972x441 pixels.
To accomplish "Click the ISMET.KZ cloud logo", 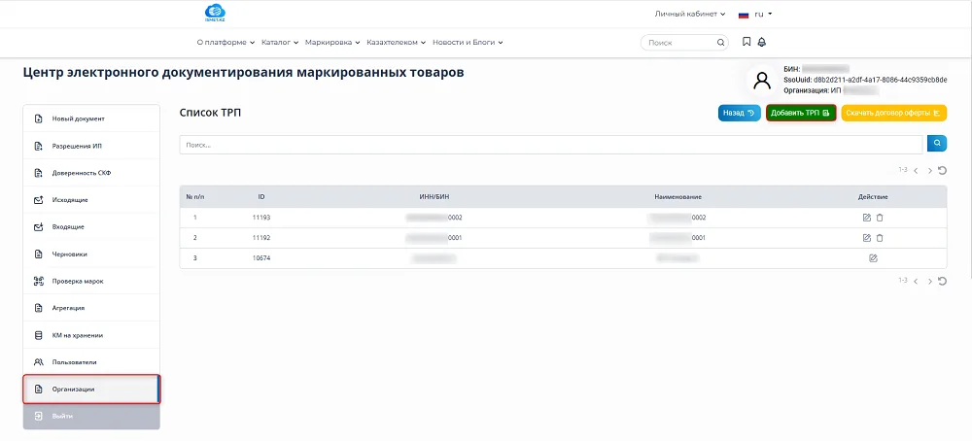I will (x=215, y=13).
